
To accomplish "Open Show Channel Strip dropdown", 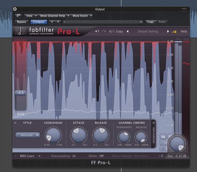I will click(x=54, y=16).
